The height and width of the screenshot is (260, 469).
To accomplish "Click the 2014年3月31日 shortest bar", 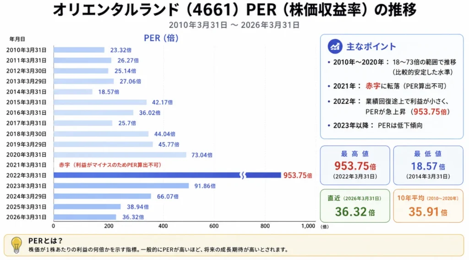I will click(73, 92).
